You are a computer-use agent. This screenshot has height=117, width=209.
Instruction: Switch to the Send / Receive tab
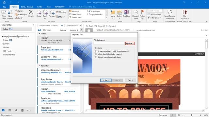pyautogui.click(x=27, y=7)
